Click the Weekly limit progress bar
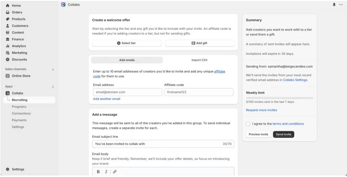This screenshot has height=177, width=347. [x=280, y=98]
